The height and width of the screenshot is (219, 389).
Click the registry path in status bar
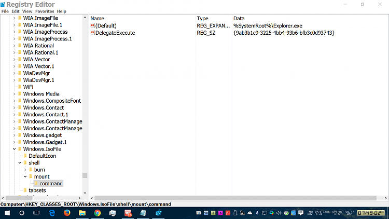(x=86, y=204)
